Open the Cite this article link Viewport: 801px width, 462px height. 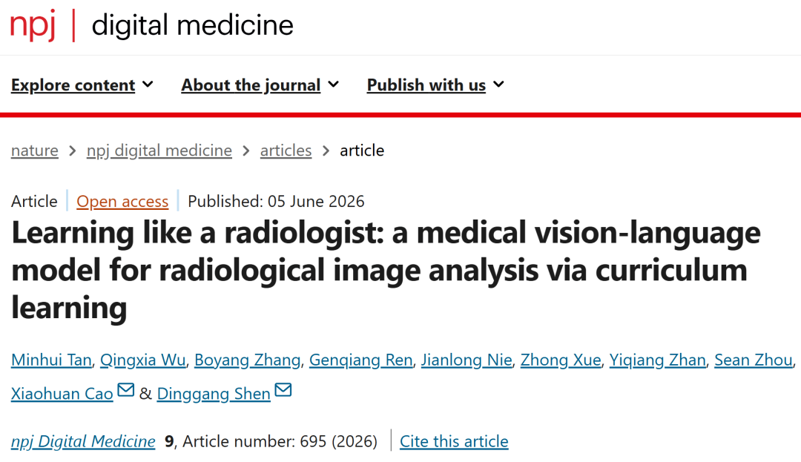click(x=454, y=441)
